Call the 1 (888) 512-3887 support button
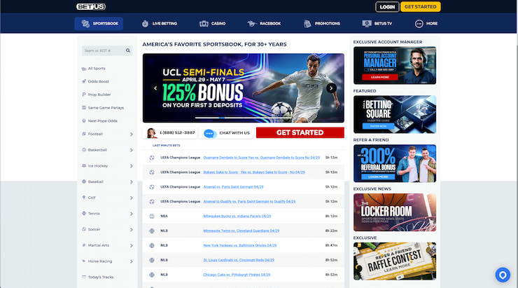Viewport: 518px width, 288px height. click(171, 133)
